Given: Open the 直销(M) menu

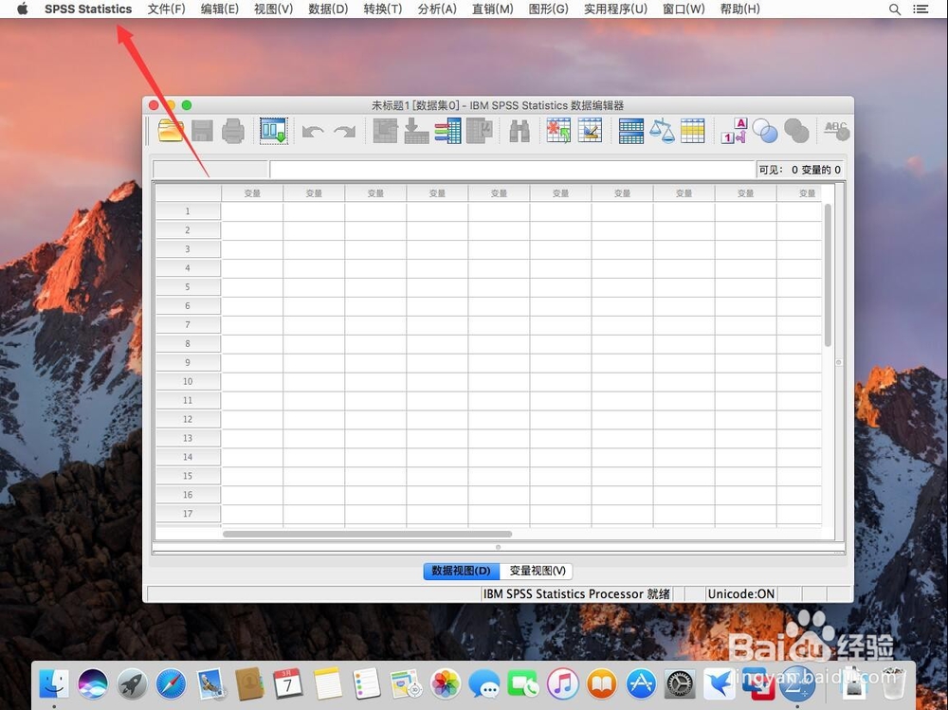Looking at the screenshot, I should pyautogui.click(x=492, y=9).
